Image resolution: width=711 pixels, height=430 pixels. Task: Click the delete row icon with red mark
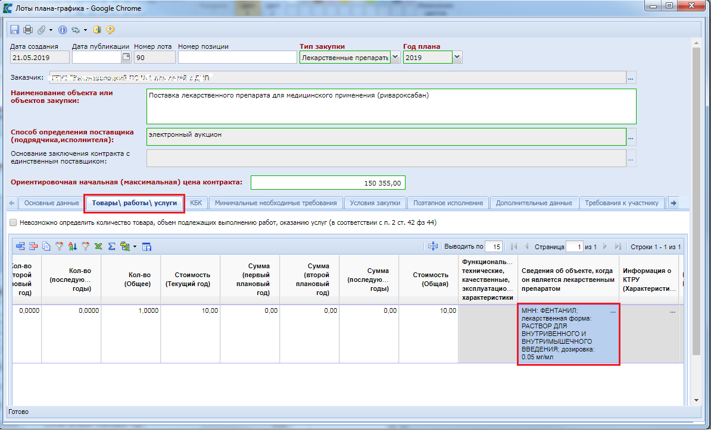tap(33, 246)
